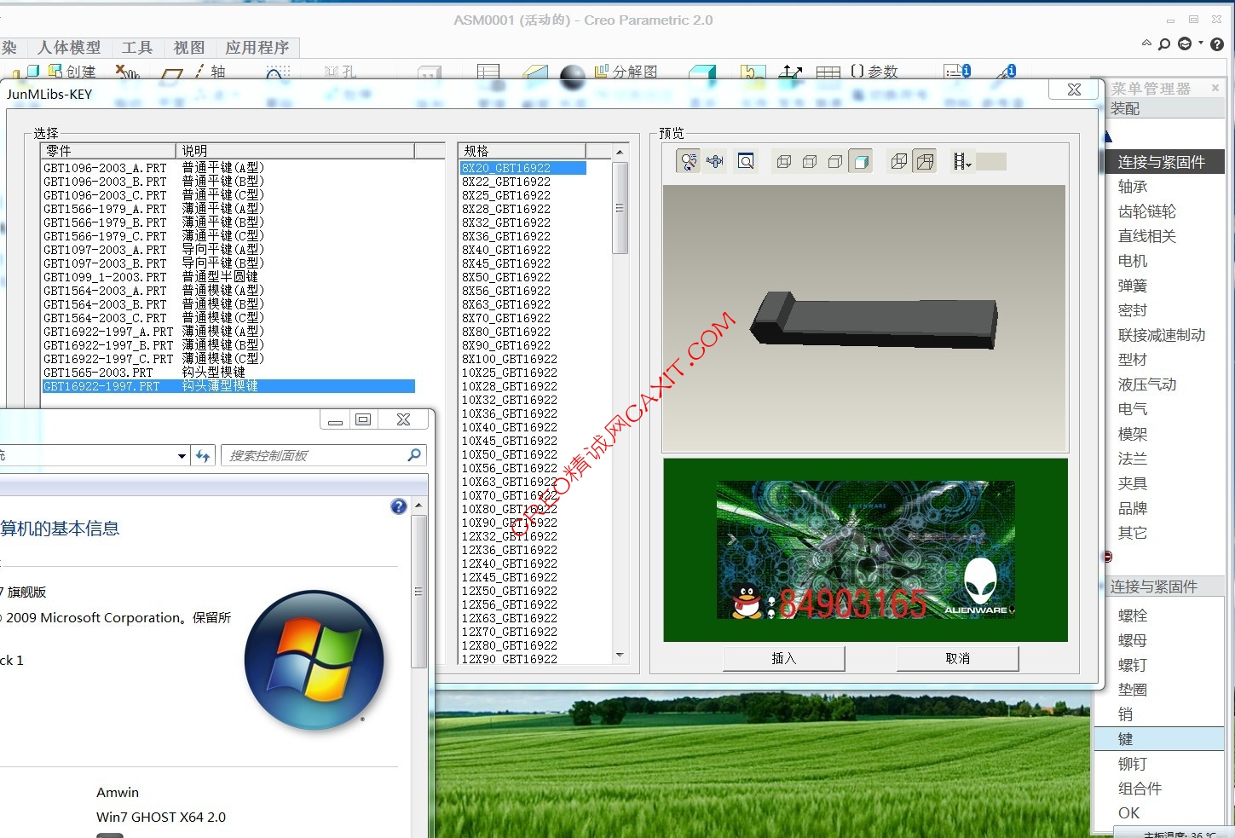
Task: Click scroll-up arrow of spec list
Action: (x=620, y=152)
